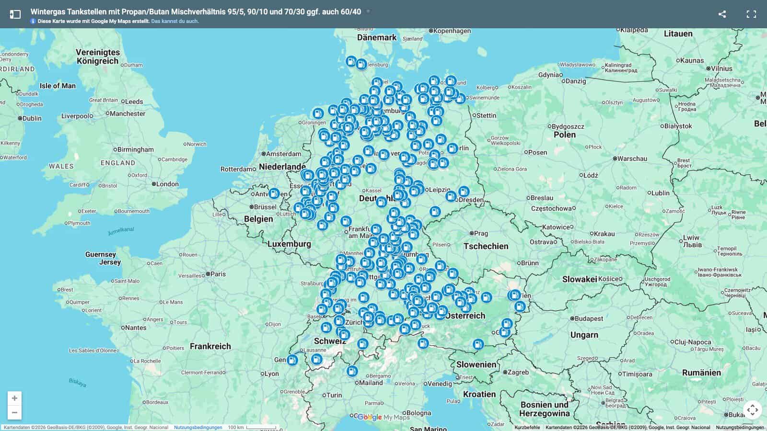
Task: Select the lone fuel marker east of Freiburg
Action: [x=364, y=298]
